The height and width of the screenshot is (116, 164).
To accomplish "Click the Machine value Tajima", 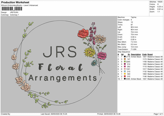I will 134,17.
